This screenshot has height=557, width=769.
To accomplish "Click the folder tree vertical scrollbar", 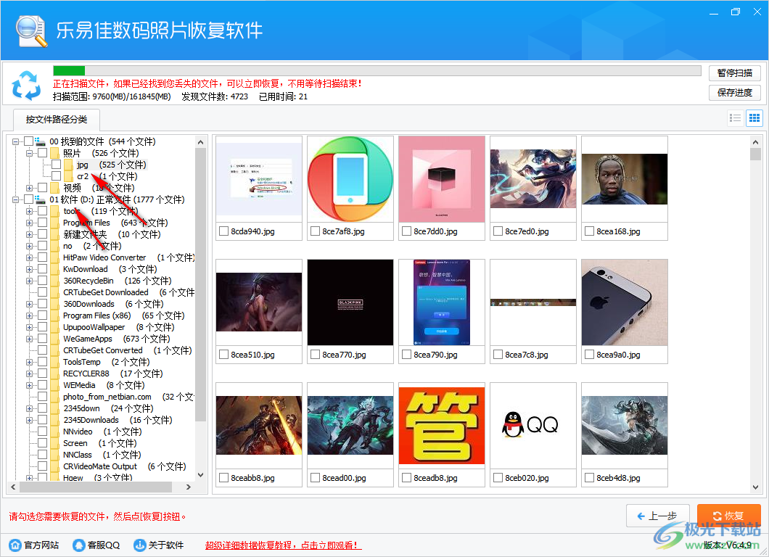I will (x=200, y=284).
